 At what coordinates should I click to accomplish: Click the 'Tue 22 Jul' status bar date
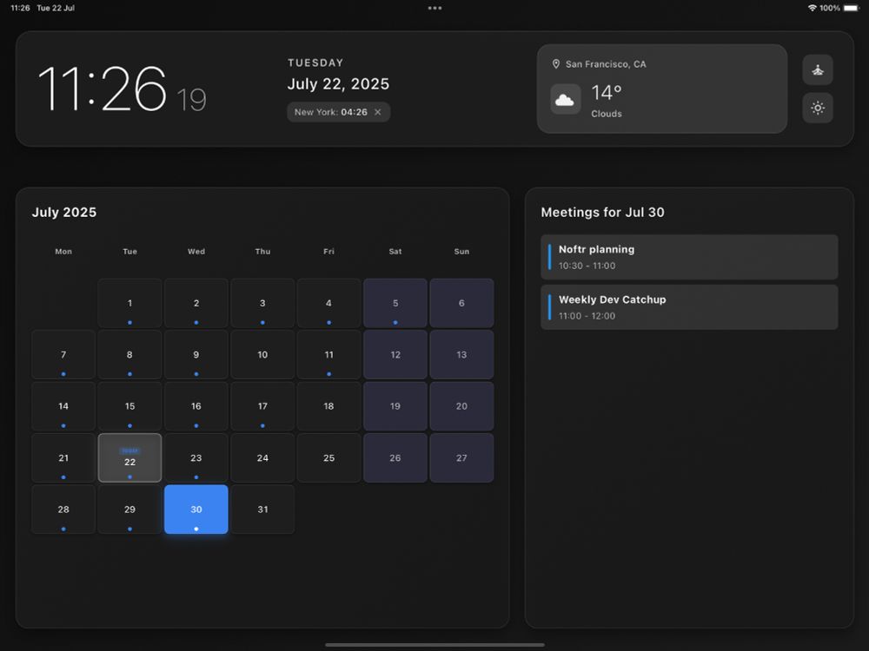coord(56,8)
